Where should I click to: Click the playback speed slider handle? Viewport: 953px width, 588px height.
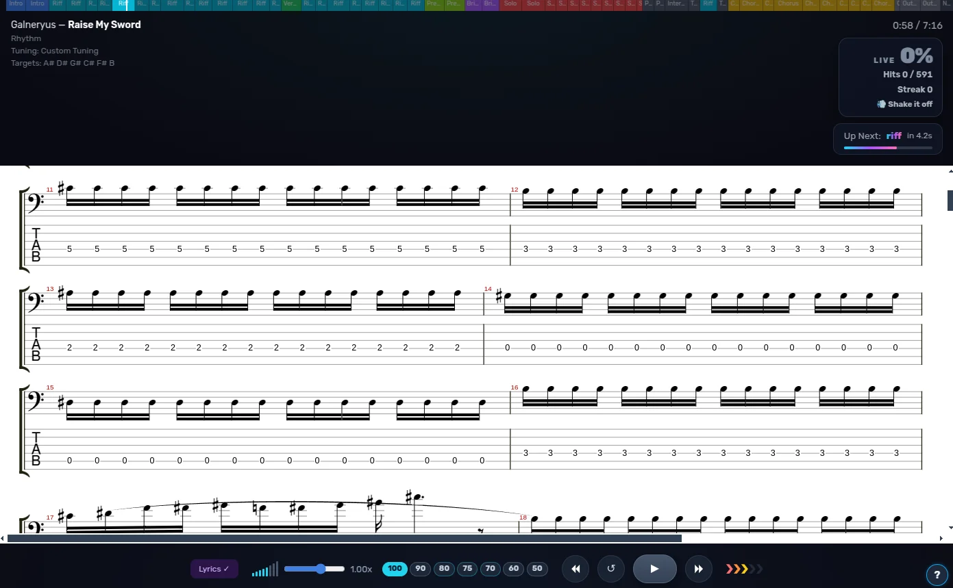pyautogui.click(x=320, y=569)
